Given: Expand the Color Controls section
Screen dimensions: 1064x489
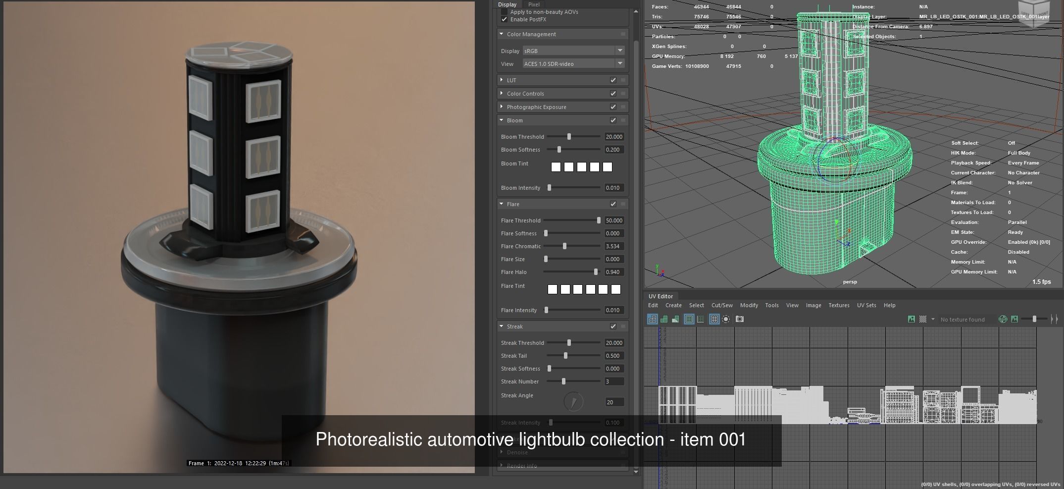Looking at the screenshot, I should (x=502, y=94).
